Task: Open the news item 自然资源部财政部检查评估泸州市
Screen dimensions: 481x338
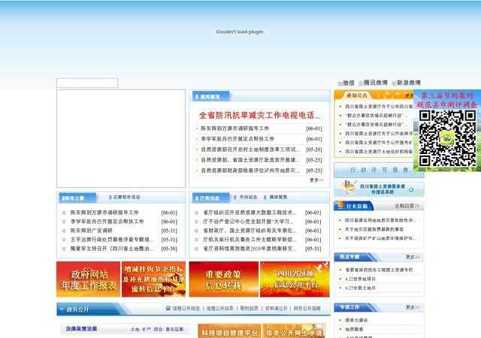Action: coord(250,171)
